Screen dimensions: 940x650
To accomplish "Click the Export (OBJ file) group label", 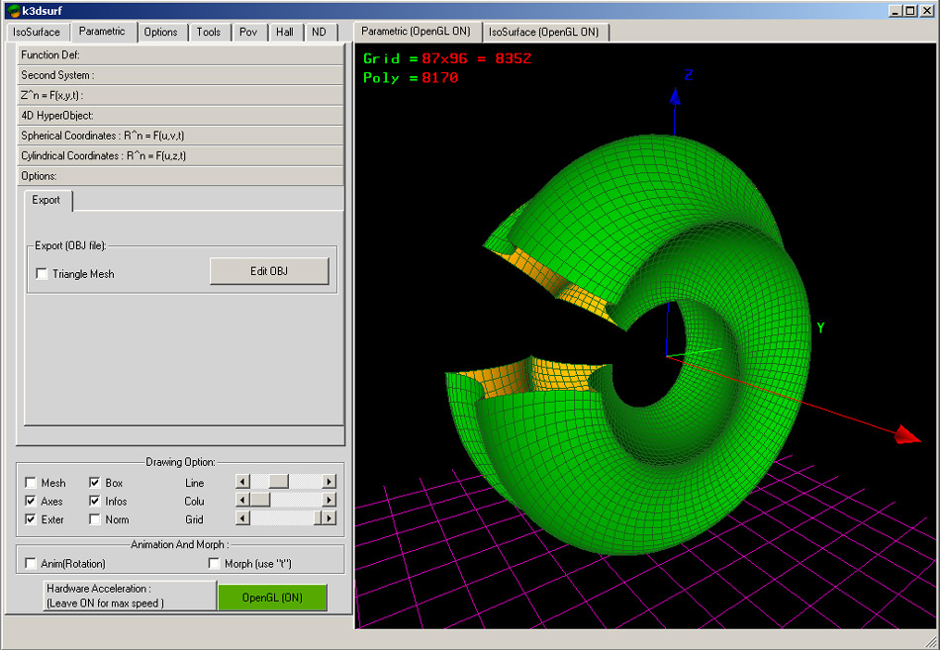I will [70, 245].
